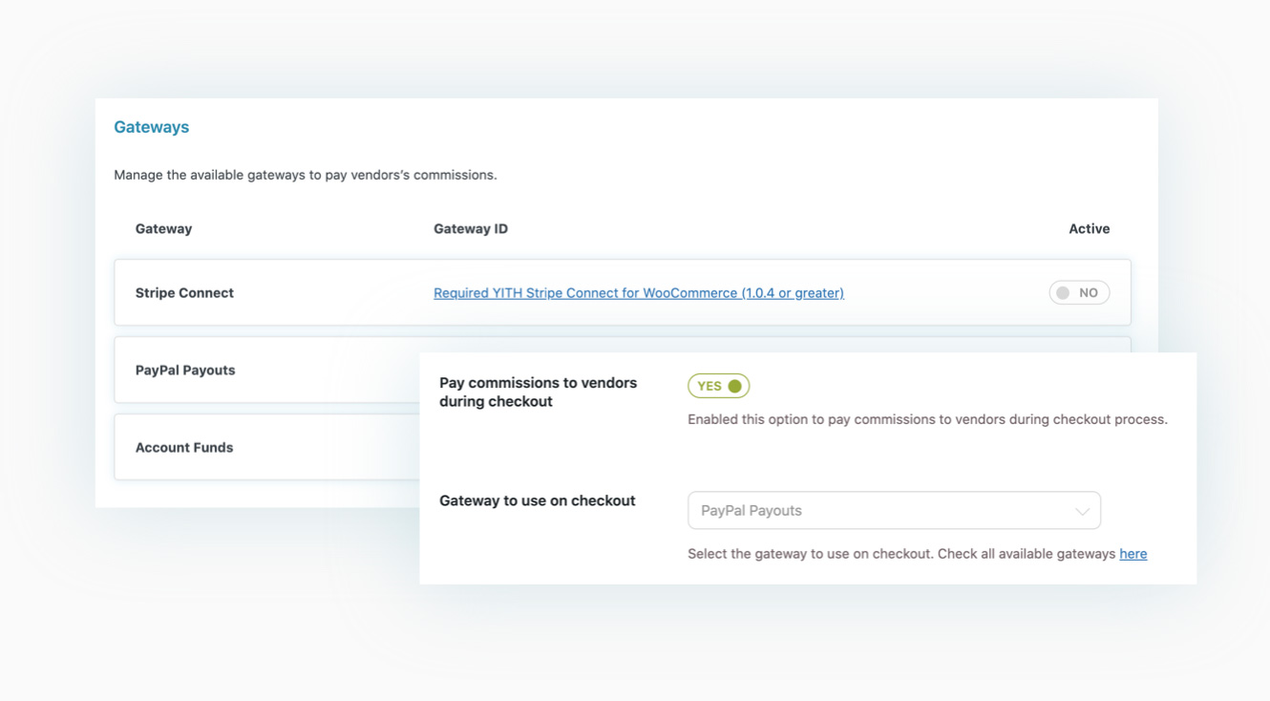The image size is (1270, 701).
Task: Click the Gateway column header
Action: [163, 229]
